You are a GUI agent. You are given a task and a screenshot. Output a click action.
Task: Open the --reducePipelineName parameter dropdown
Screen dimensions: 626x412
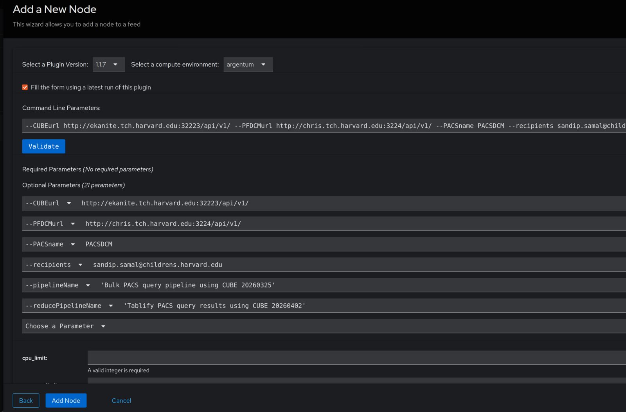pos(69,306)
